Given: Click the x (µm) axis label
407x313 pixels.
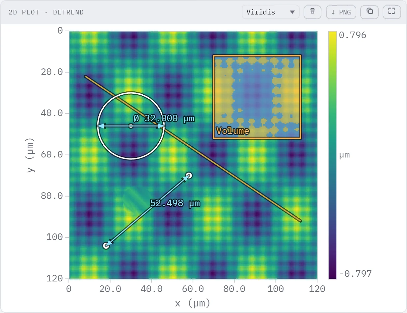Looking at the screenshot, I should pos(193,303).
